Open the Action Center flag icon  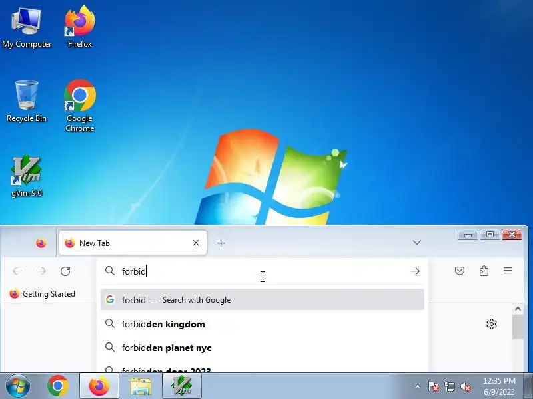(x=434, y=386)
